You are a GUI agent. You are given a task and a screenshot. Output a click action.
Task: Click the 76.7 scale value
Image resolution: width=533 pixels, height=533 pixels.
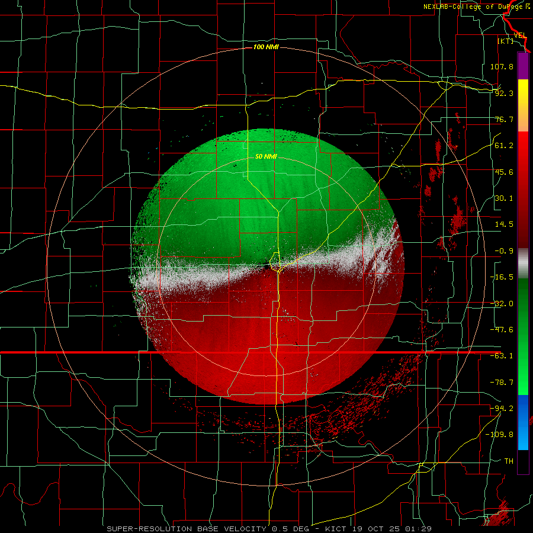tap(504, 119)
